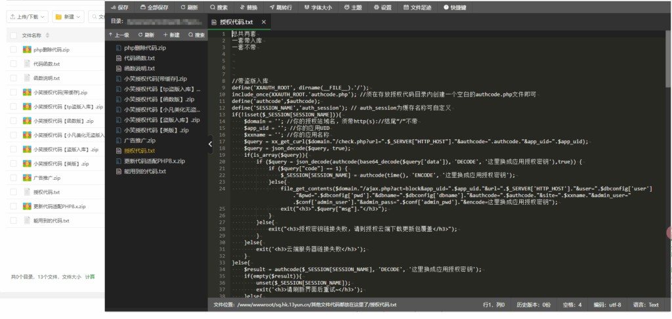The width and height of the screenshot is (672, 319).
Task: Click the toolbar 刷新 next to 全部保存
Action: coord(189,7)
